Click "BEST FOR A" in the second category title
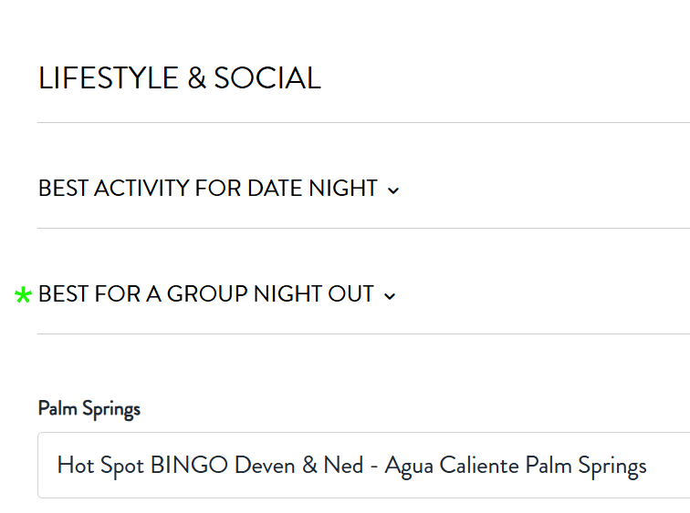The width and height of the screenshot is (690, 513). [89, 294]
